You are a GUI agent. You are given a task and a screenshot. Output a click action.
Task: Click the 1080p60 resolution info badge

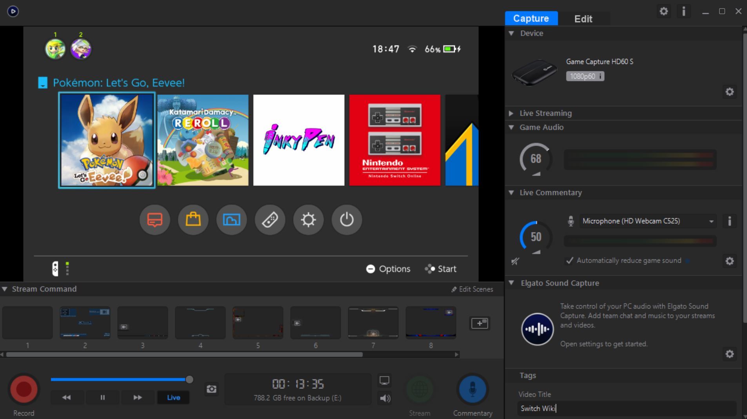pos(585,76)
